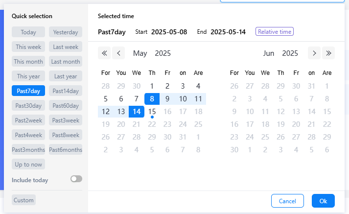349x214 pixels.
Task: Cancel the date selection
Action: (287, 201)
